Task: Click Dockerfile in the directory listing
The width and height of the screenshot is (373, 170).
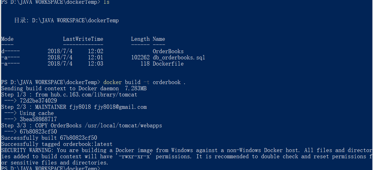Action: 168,64
